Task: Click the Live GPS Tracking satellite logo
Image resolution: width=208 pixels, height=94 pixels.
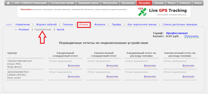Action: [x=142, y=12]
